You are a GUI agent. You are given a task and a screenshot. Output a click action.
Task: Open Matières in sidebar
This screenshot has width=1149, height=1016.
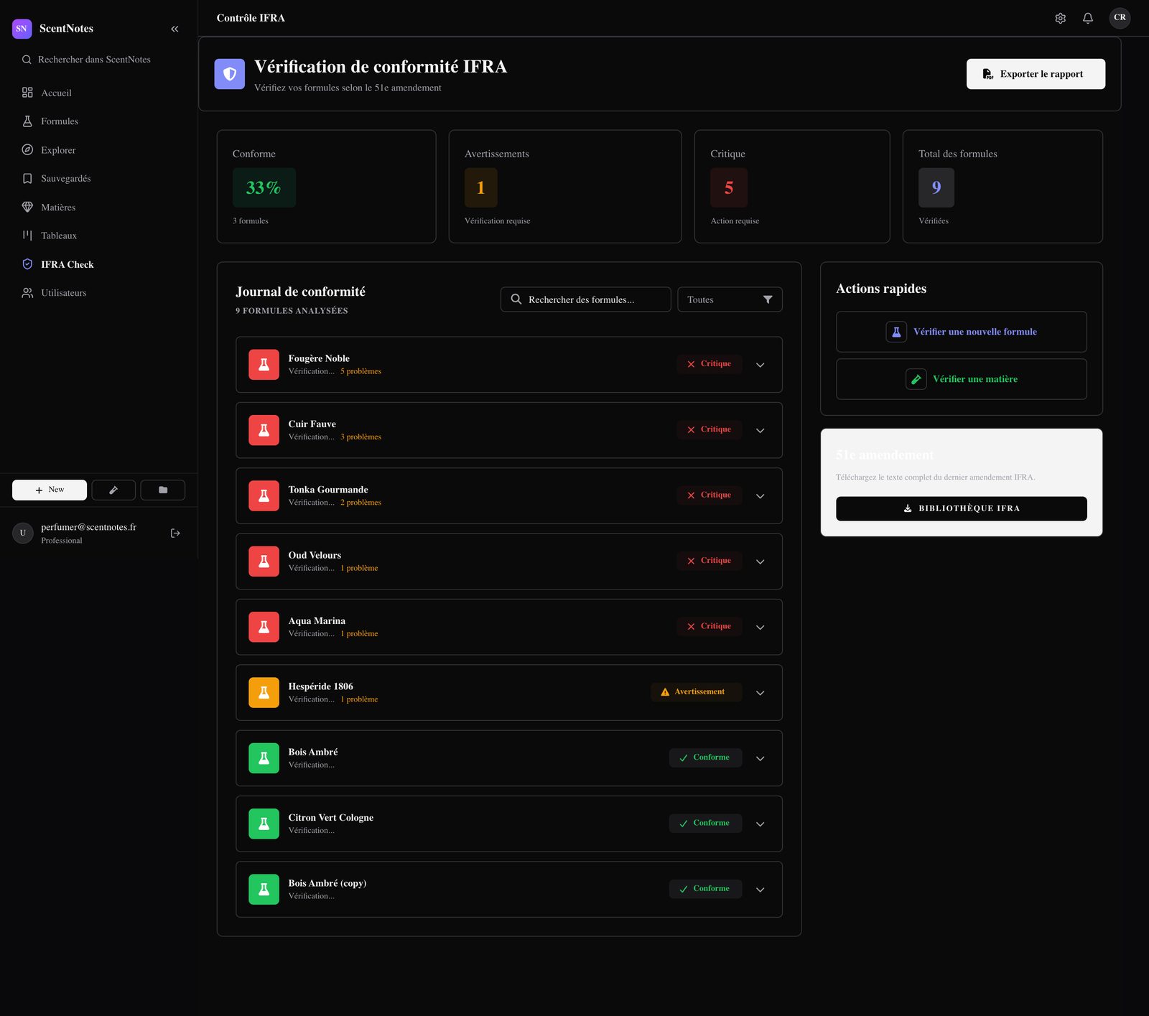click(x=98, y=207)
